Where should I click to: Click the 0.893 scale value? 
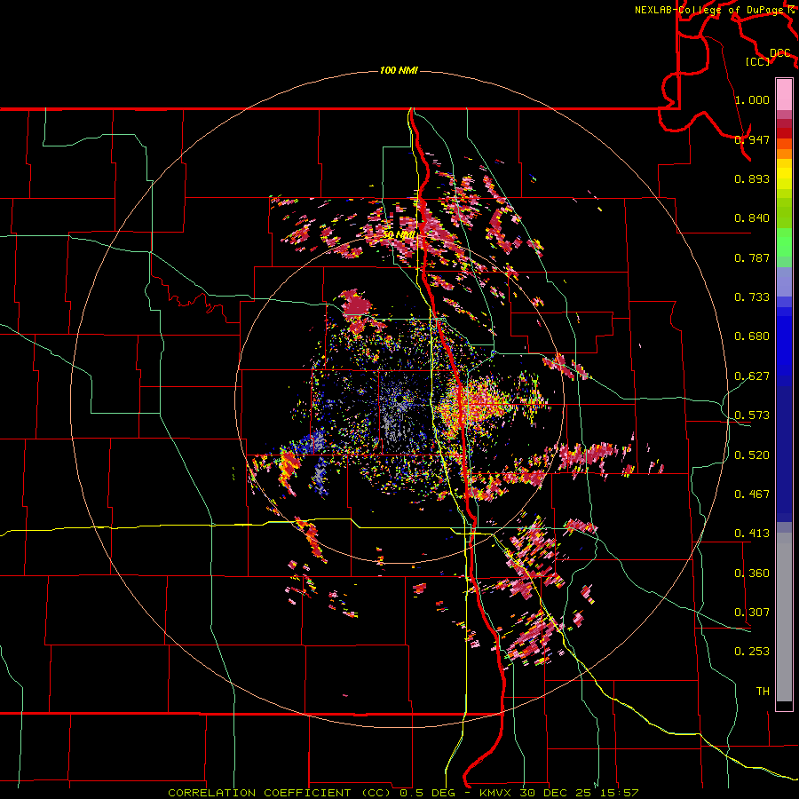coord(752,178)
